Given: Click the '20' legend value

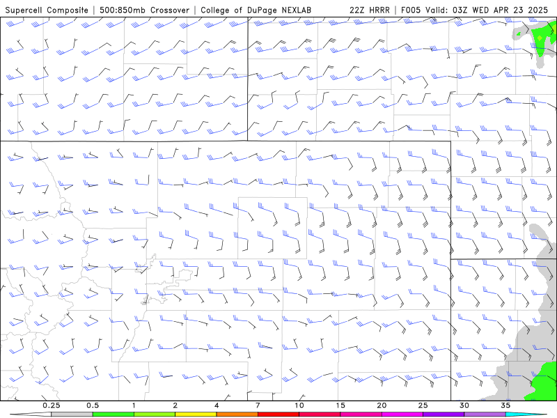Looking at the screenshot, I should [x=382, y=405].
